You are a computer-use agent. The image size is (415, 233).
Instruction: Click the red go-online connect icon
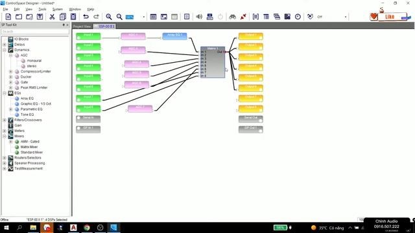(243, 17)
